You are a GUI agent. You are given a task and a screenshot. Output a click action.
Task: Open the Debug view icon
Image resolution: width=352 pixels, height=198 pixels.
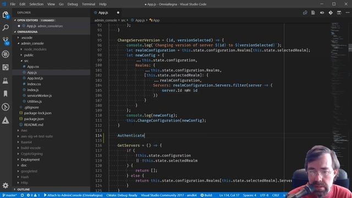point(5,54)
